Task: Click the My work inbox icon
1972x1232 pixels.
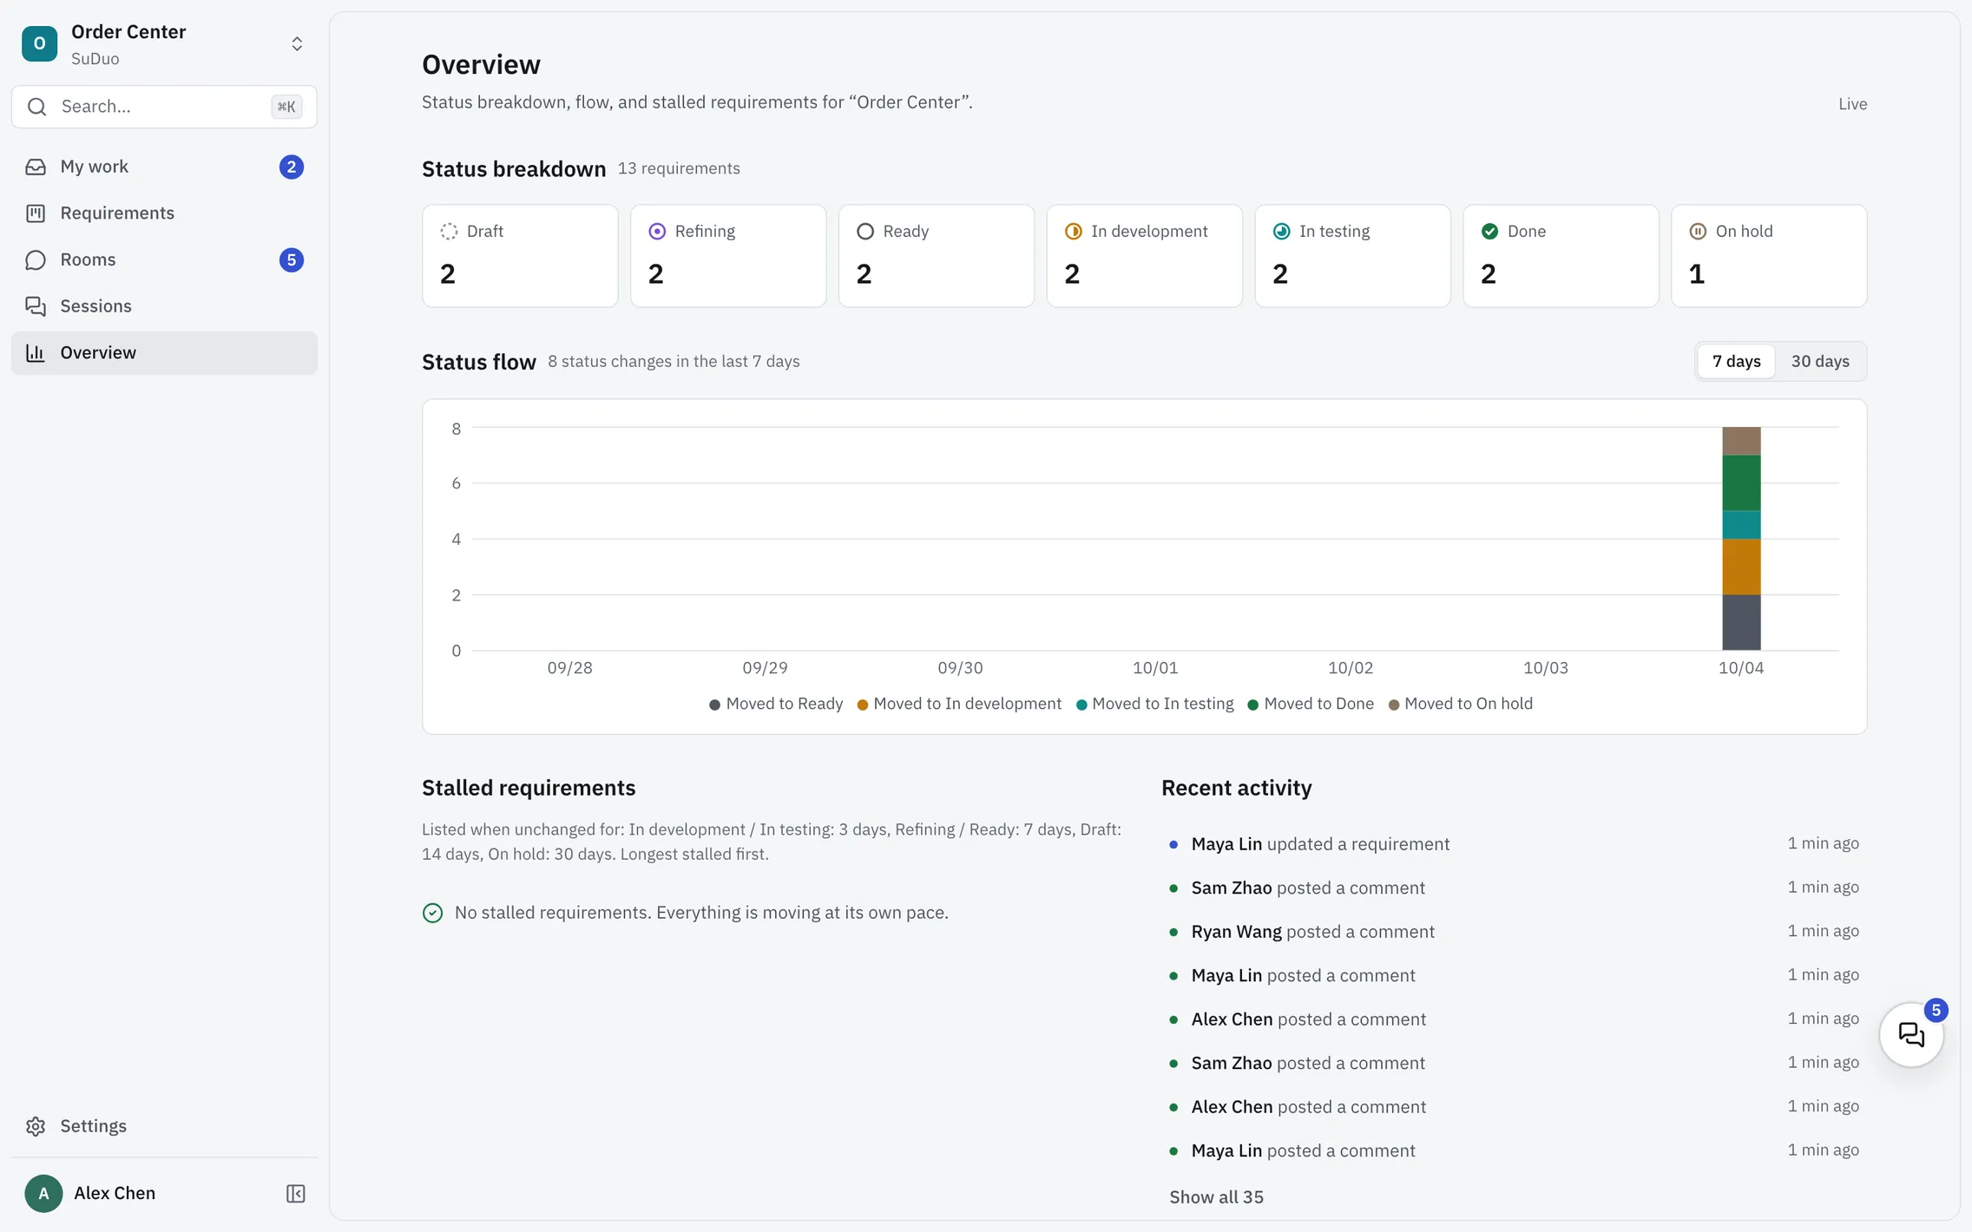Action: pyautogui.click(x=36, y=167)
